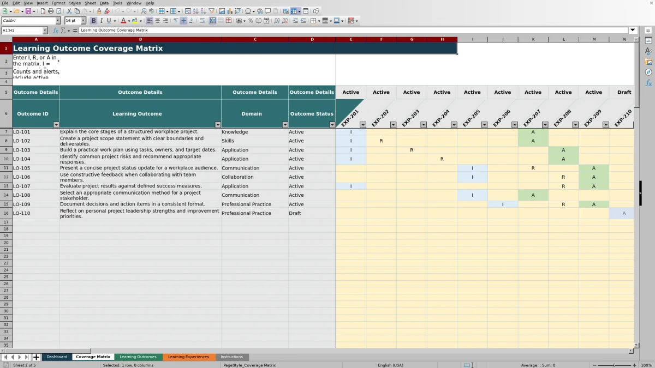This screenshot has height=368, width=655.
Task: Open EXP-201 column filter dropdown
Action: tap(363, 125)
